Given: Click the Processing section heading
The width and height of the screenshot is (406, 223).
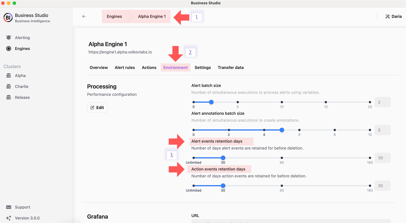Looking at the screenshot, I should coord(102,86).
